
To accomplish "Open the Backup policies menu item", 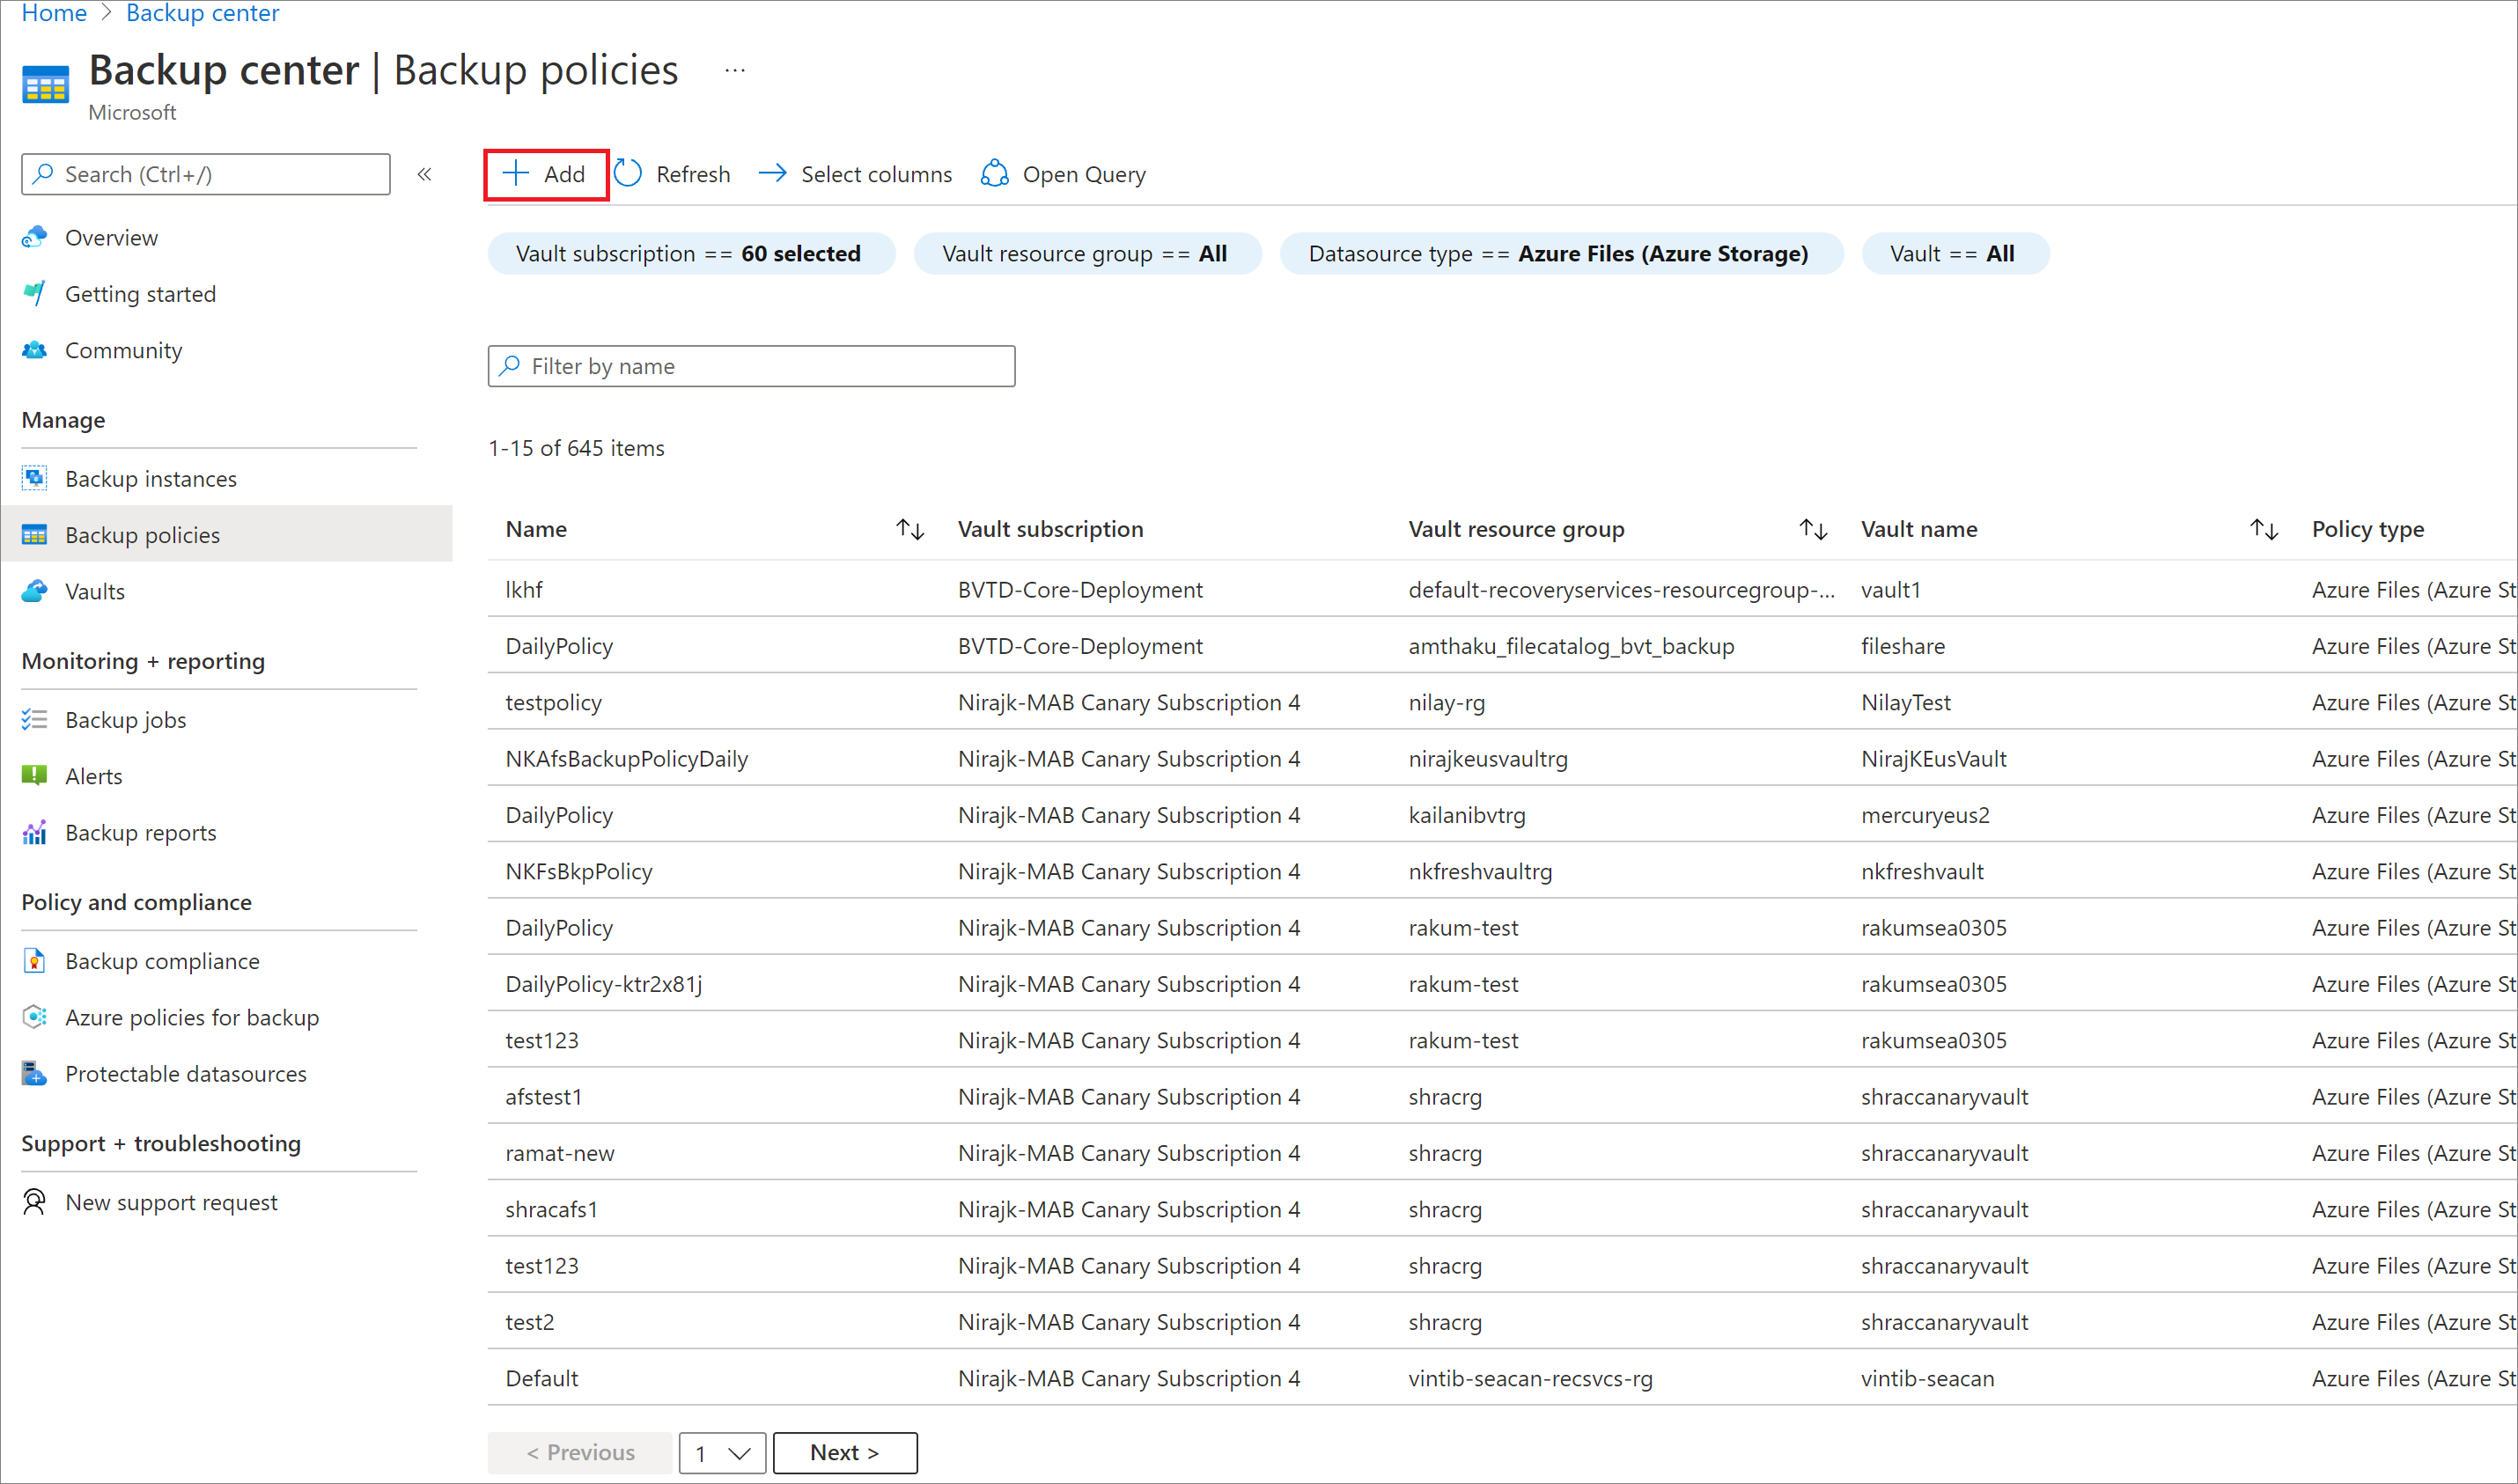I will [142, 532].
